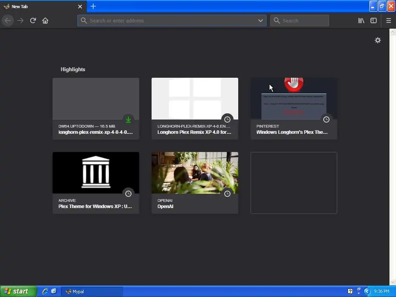Open the Pinterest Windows Longhorn's Plex card

tap(294, 109)
